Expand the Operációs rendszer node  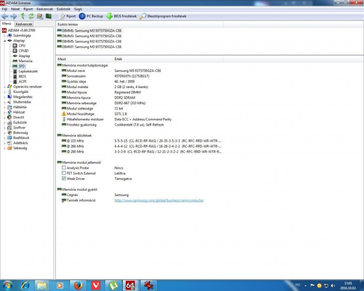[4, 87]
